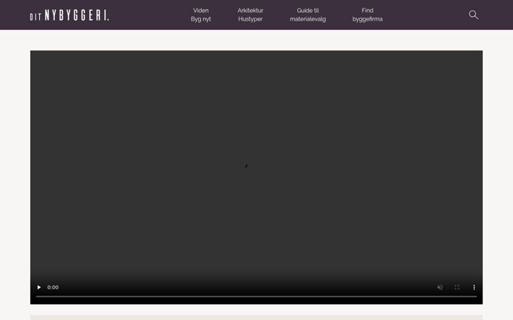The height and width of the screenshot is (320, 513).
Task: Click the video progress bar
Action: [x=256, y=297]
